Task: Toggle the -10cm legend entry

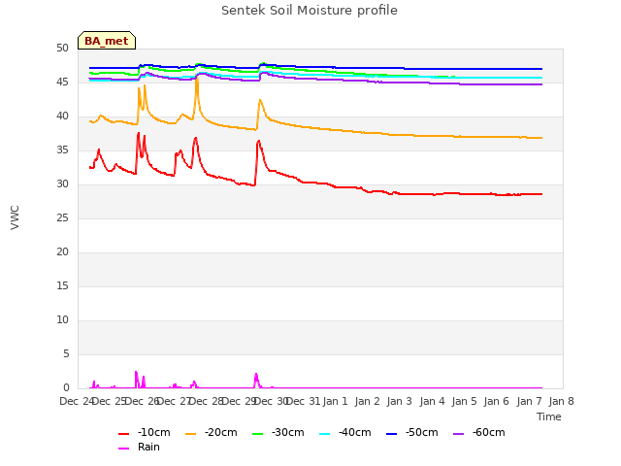Action: (145, 433)
